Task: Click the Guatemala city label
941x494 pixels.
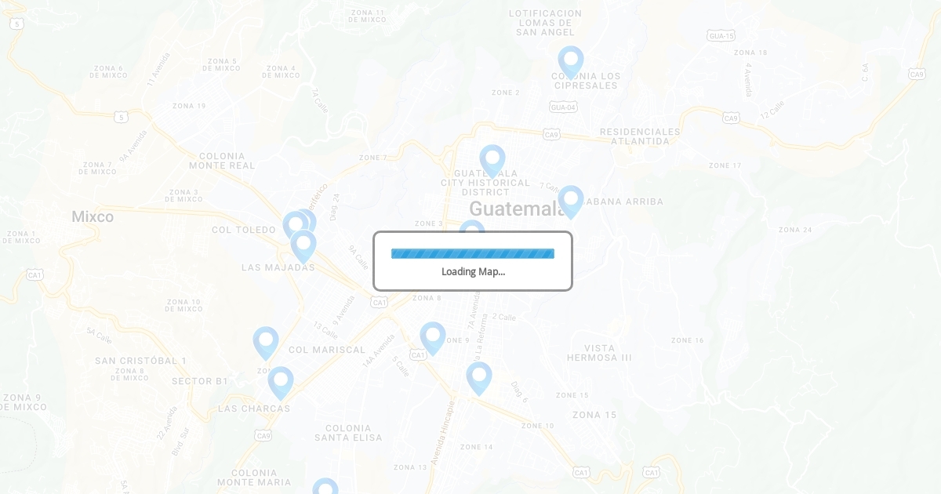Action: 517,209
